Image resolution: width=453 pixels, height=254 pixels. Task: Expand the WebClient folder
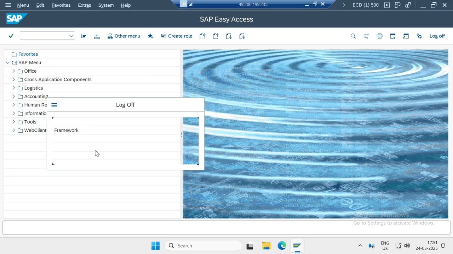click(x=13, y=130)
